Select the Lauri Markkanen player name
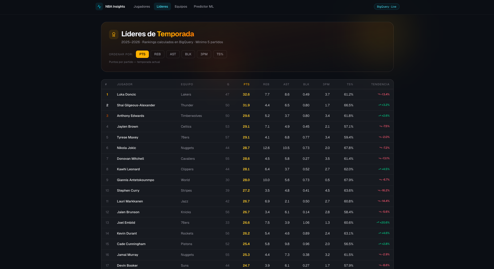494x269 pixels. (130, 201)
